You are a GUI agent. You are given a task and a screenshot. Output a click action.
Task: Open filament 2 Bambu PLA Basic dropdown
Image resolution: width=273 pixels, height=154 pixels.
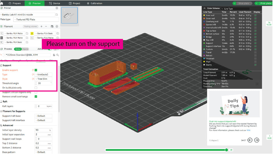(x=45, y=33)
